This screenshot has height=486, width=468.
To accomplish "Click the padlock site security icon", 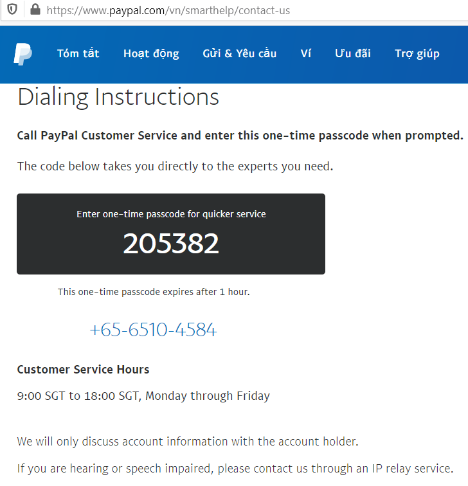I will [x=35, y=10].
